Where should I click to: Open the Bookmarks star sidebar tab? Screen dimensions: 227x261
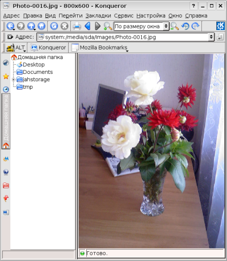coord(6,76)
